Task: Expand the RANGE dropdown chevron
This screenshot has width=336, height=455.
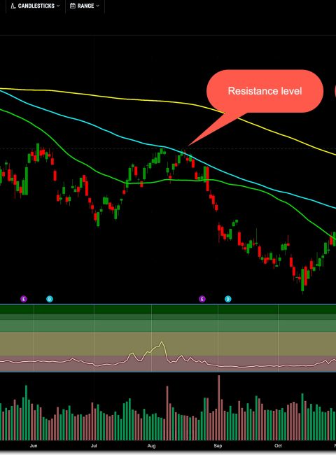Action: [x=97, y=6]
